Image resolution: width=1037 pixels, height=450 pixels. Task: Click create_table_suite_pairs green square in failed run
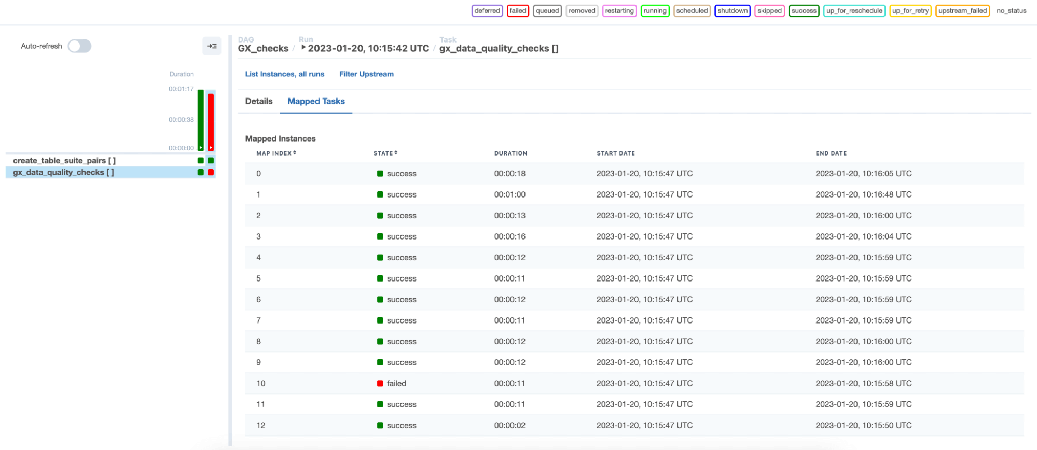211,161
